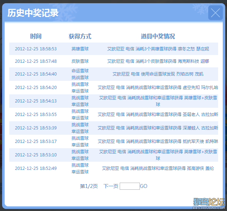Click the prize entry 凛冬之怒 瑟庄妮

click(x=193, y=49)
